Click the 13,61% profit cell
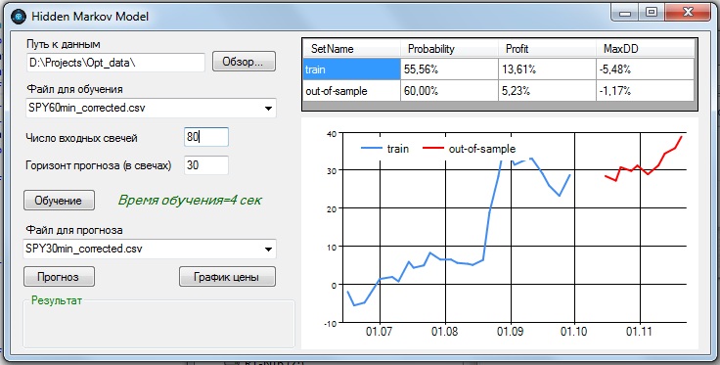The width and height of the screenshot is (720, 365). pyautogui.click(x=548, y=69)
